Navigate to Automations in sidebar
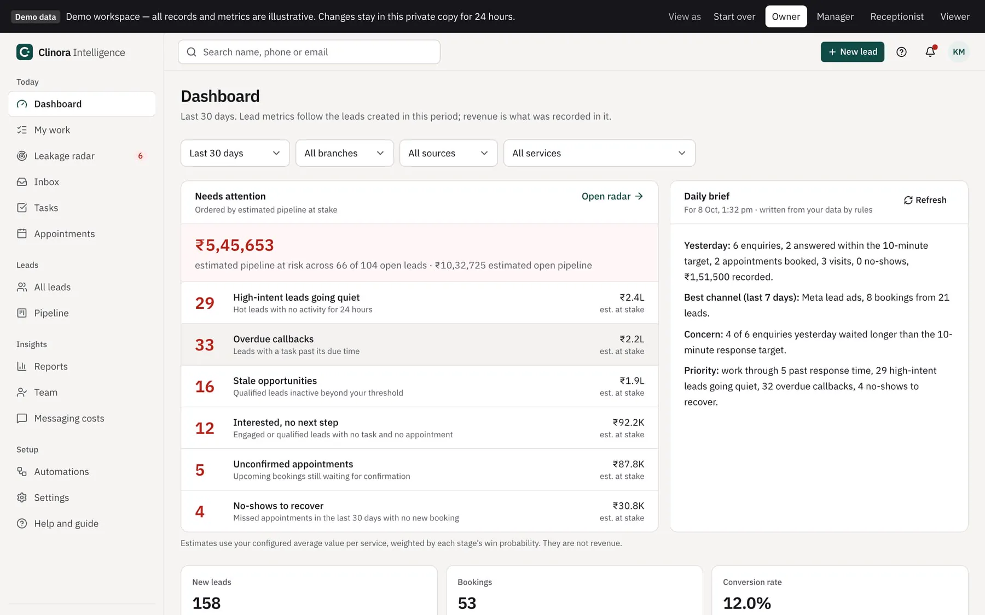 pos(82,472)
